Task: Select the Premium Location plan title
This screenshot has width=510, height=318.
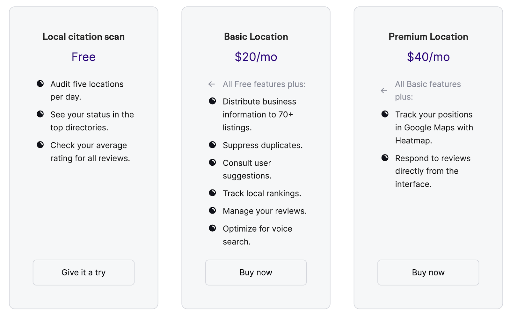Action: click(x=428, y=37)
